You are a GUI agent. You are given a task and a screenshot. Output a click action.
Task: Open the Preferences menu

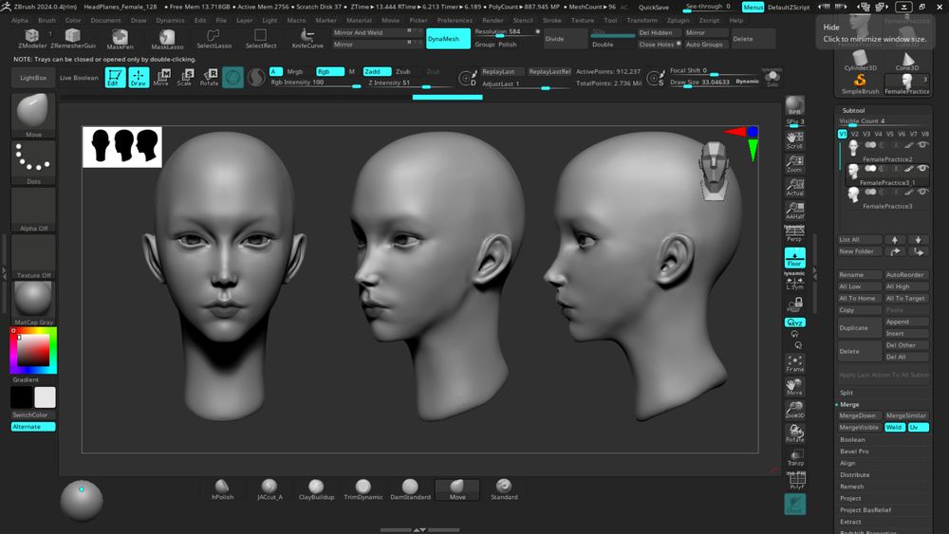pyautogui.click(x=455, y=20)
